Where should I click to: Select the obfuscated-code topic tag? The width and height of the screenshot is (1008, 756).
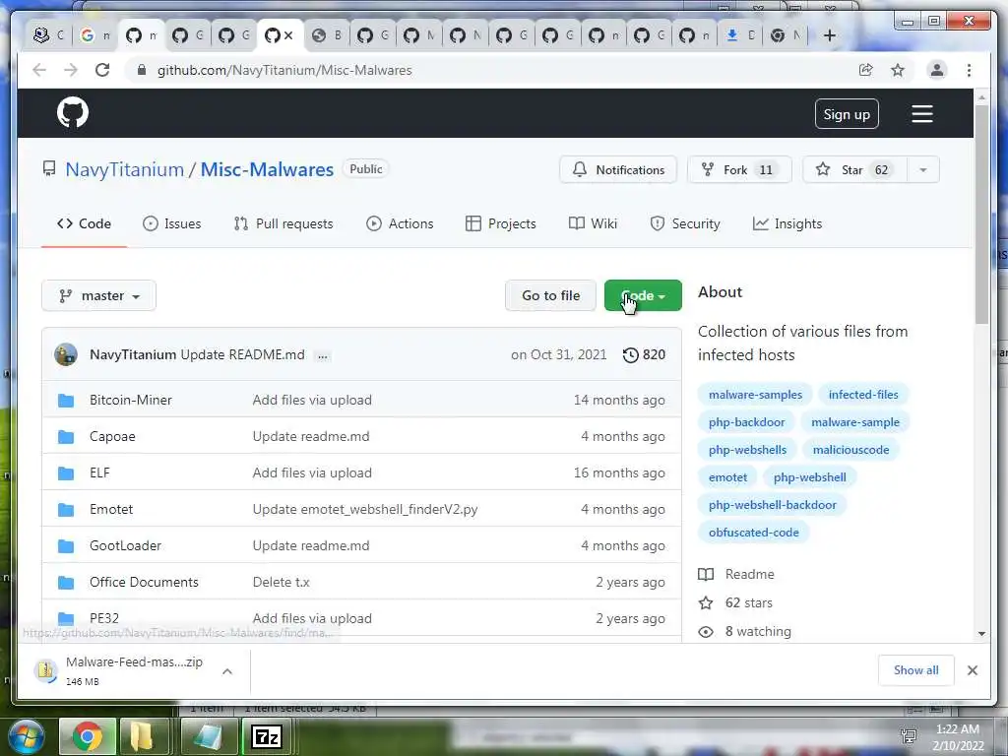[753, 533]
